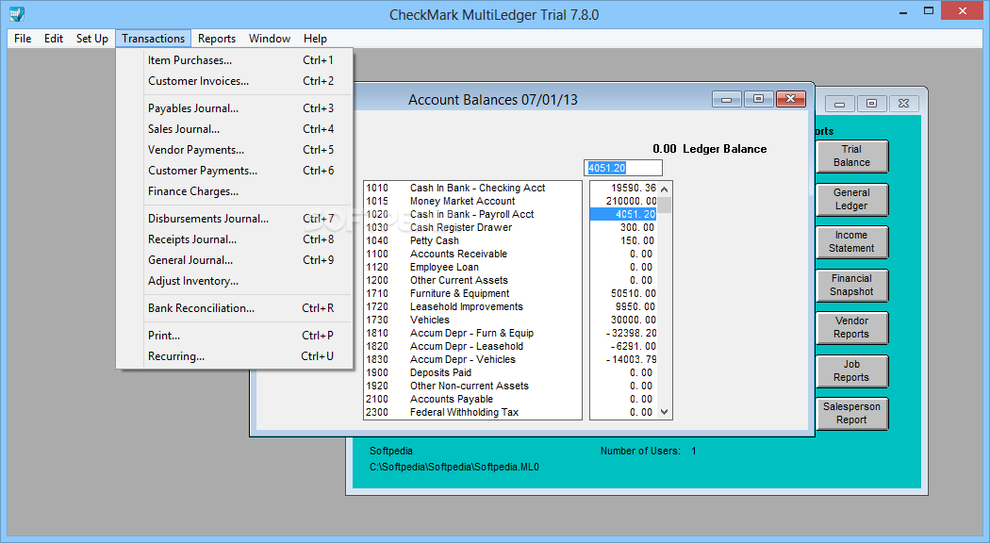Select the Accounts Payable account row

[x=473, y=400]
